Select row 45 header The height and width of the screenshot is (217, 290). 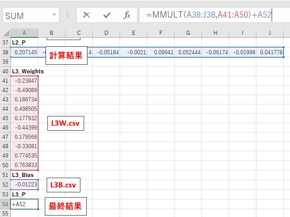[x=5, y=118]
